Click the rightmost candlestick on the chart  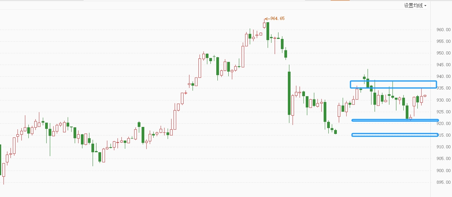425,96
